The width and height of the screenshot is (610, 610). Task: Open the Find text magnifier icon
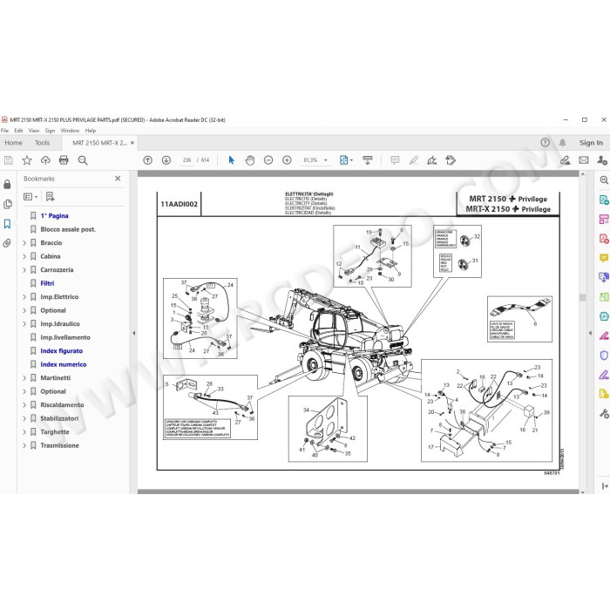click(83, 160)
